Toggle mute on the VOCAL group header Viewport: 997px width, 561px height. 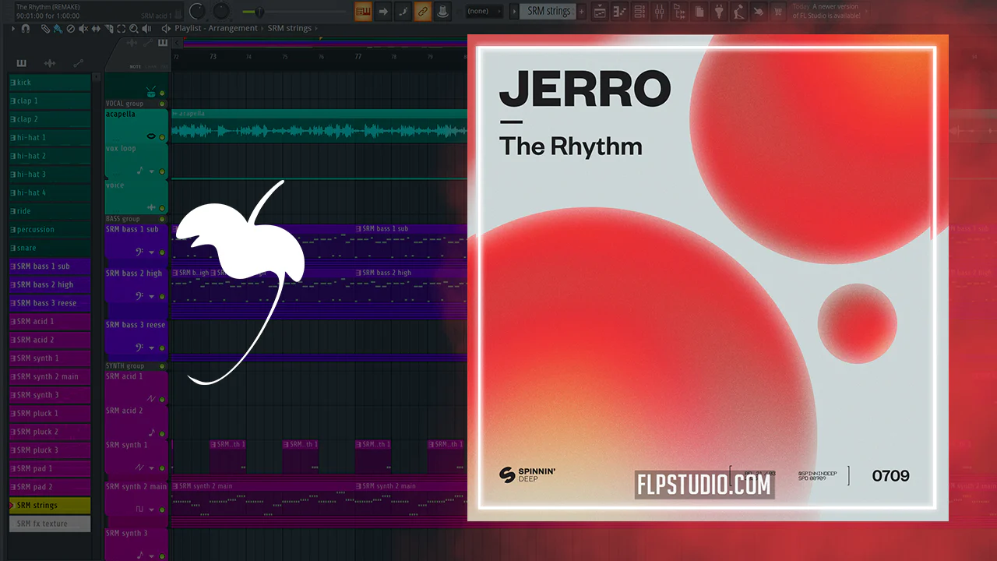162,104
